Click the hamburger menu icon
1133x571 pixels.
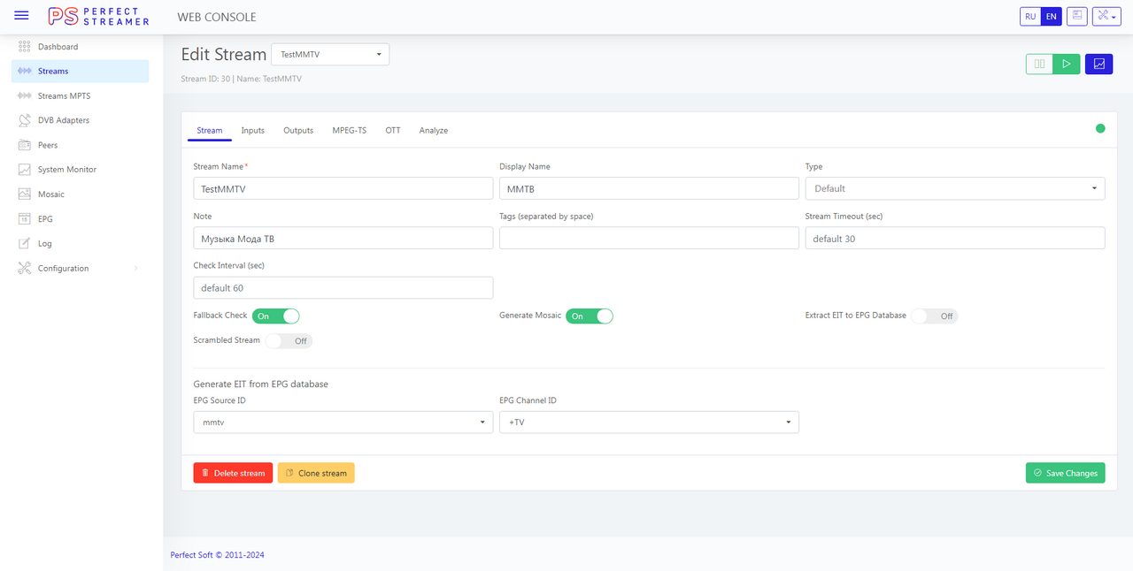pyautogui.click(x=21, y=16)
